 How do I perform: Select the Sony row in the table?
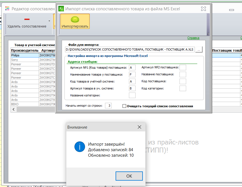coord(33,60)
